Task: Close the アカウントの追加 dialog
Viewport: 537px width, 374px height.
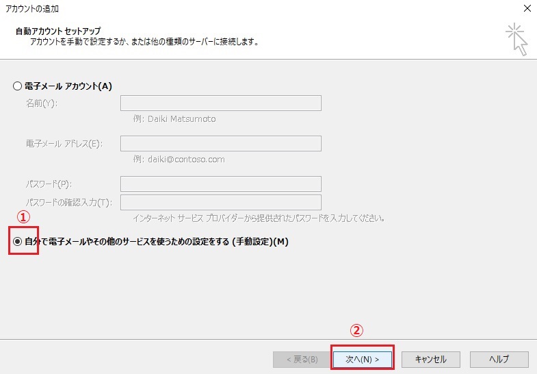Action: [527, 8]
